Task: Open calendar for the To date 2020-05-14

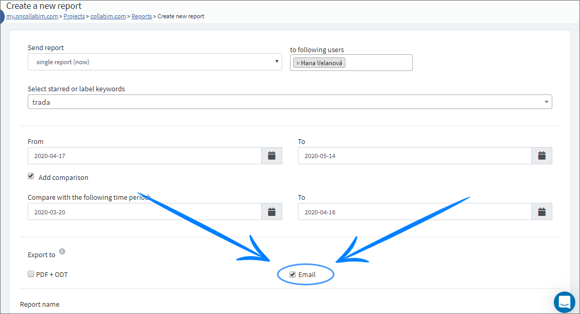Action: click(541, 156)
